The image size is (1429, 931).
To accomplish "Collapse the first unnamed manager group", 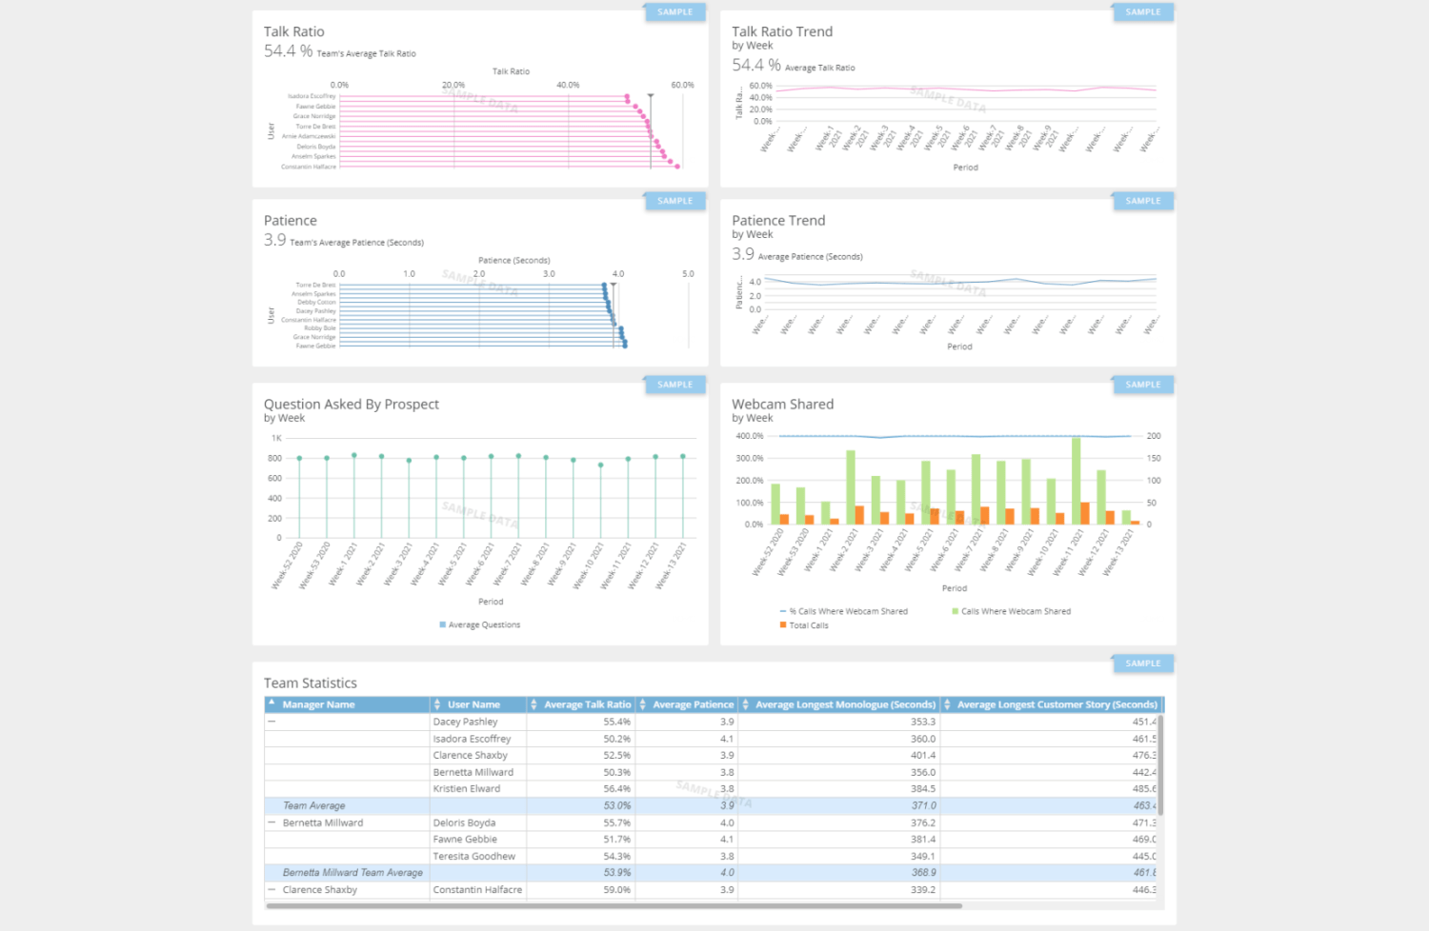I will [x=272, y=722].
